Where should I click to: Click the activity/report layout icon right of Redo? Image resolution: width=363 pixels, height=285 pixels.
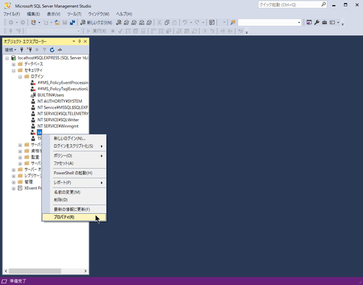(212, 23)
